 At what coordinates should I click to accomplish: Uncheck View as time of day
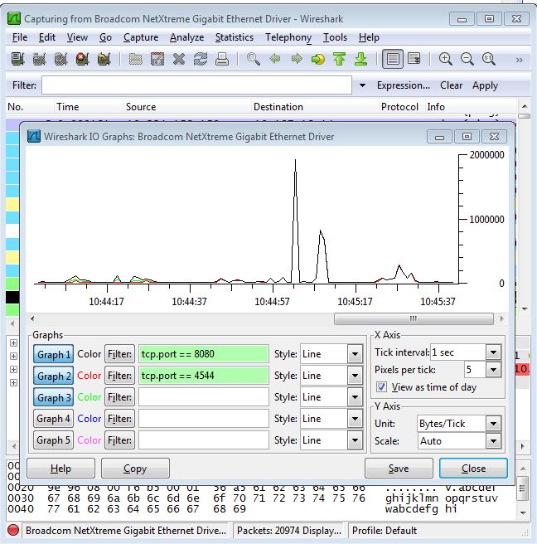(x=382, y=386)
